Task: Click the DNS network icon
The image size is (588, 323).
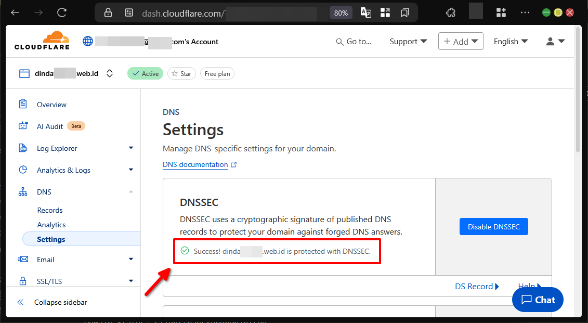Action: pyautogui.click(x=23, y=192)
